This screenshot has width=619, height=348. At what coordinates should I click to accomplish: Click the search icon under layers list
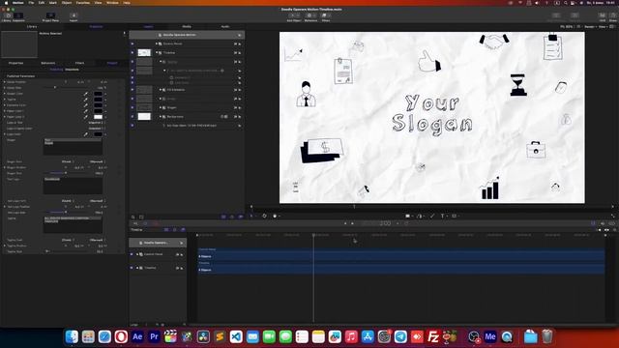[133, 217]
